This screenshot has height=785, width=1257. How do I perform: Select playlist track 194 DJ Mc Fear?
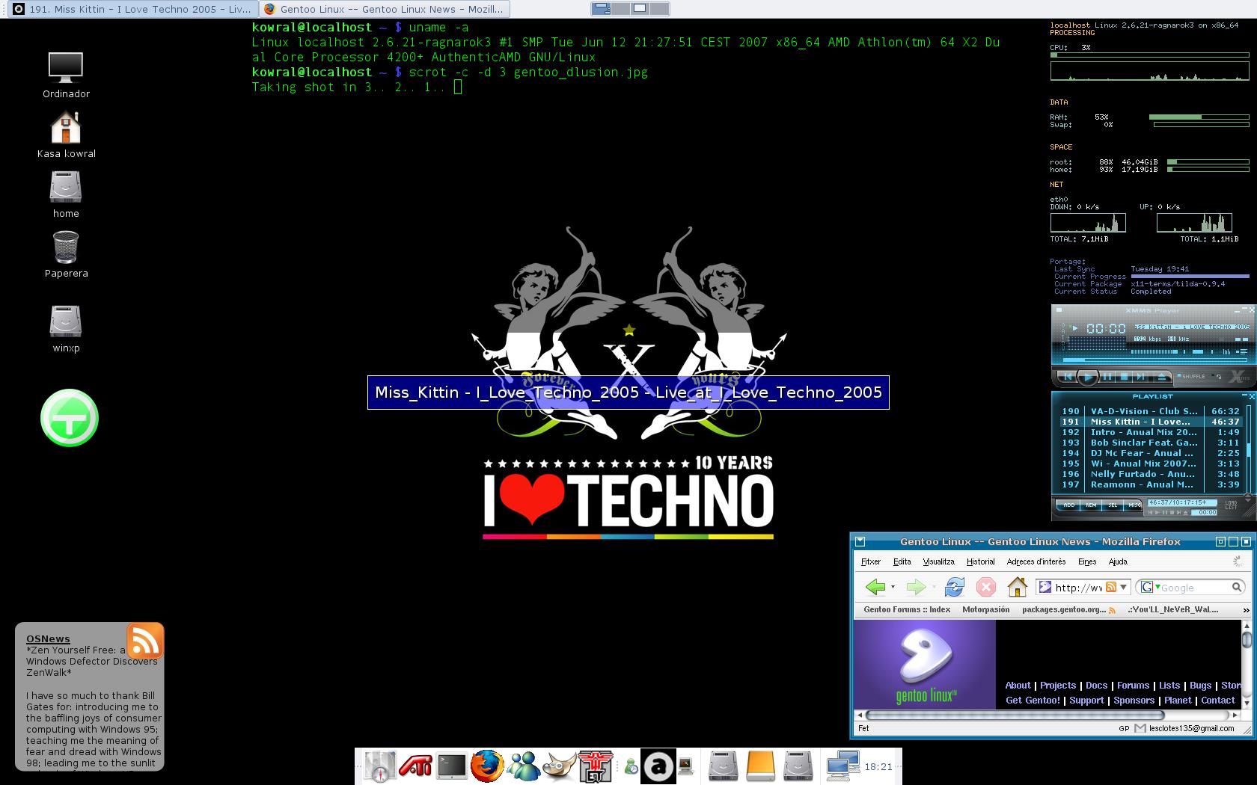1150,453
